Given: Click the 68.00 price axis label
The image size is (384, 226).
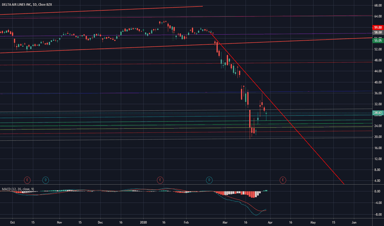Looking at the screenshot, I should pos(378,5).
